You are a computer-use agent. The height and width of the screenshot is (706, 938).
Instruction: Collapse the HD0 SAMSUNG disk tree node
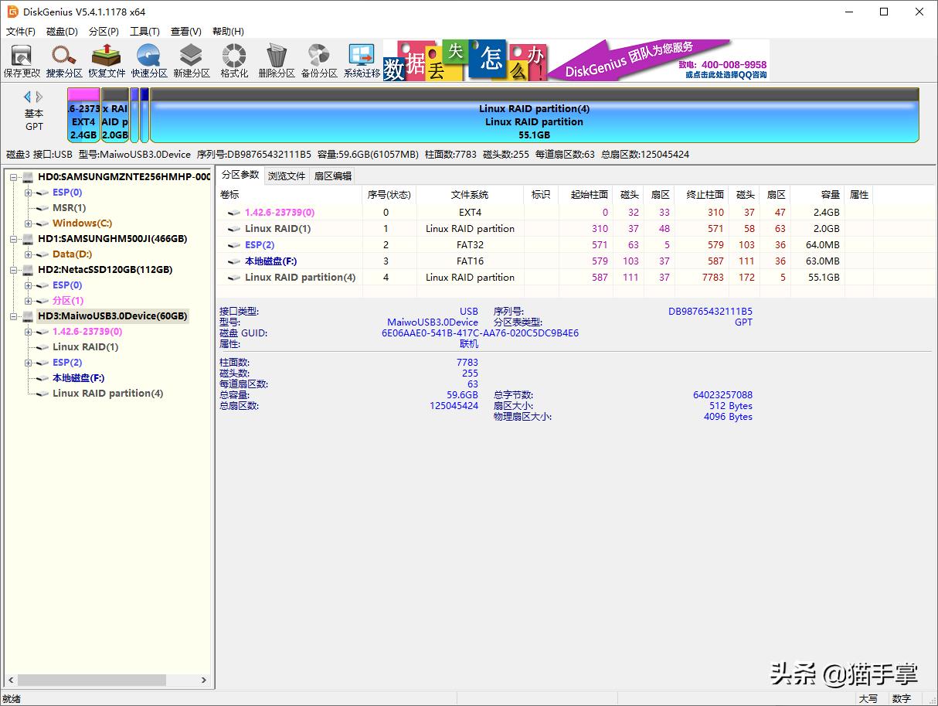14,177
